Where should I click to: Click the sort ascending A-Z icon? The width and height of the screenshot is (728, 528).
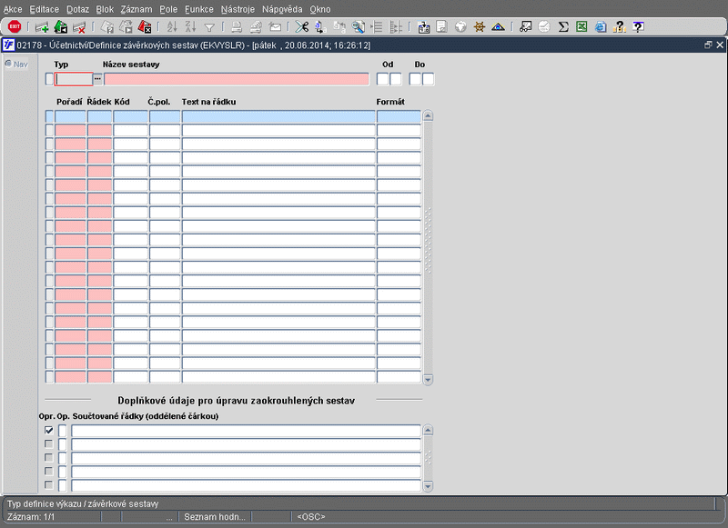[172, 27]
